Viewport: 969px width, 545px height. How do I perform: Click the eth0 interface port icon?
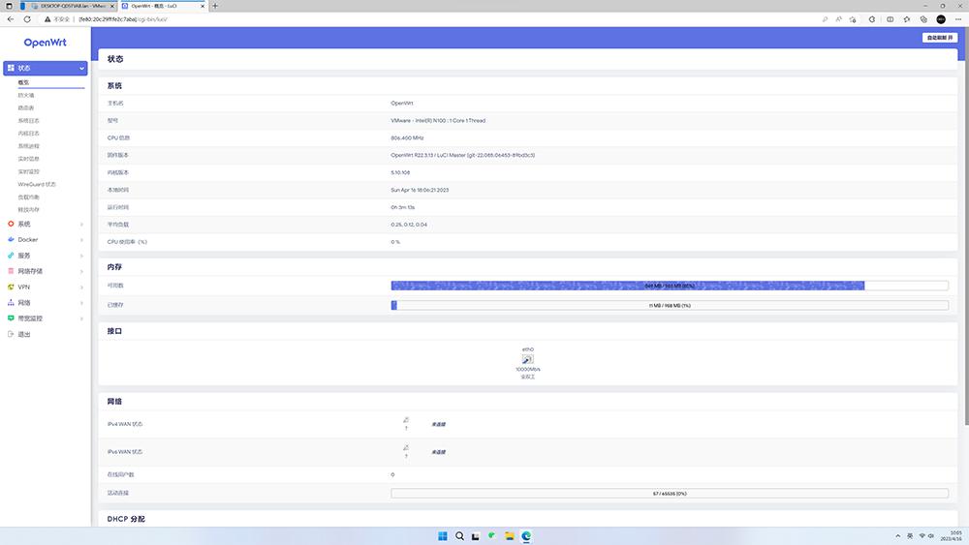528,359
